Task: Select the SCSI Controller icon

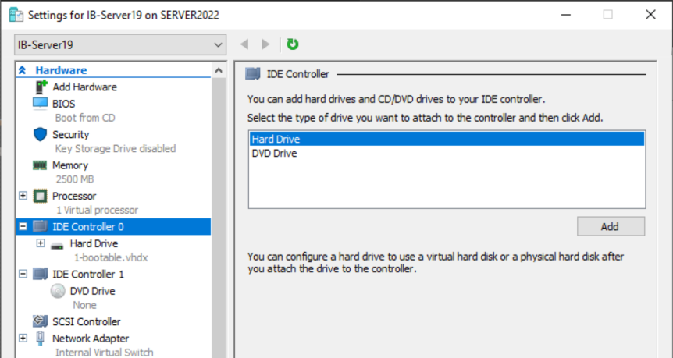Action: (40, 321)
